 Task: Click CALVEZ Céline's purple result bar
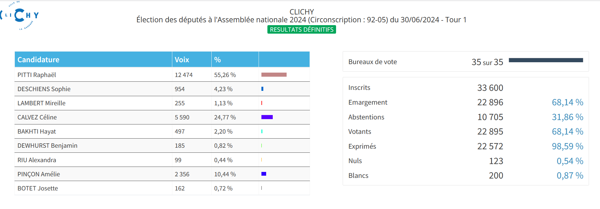pos(267,117)
